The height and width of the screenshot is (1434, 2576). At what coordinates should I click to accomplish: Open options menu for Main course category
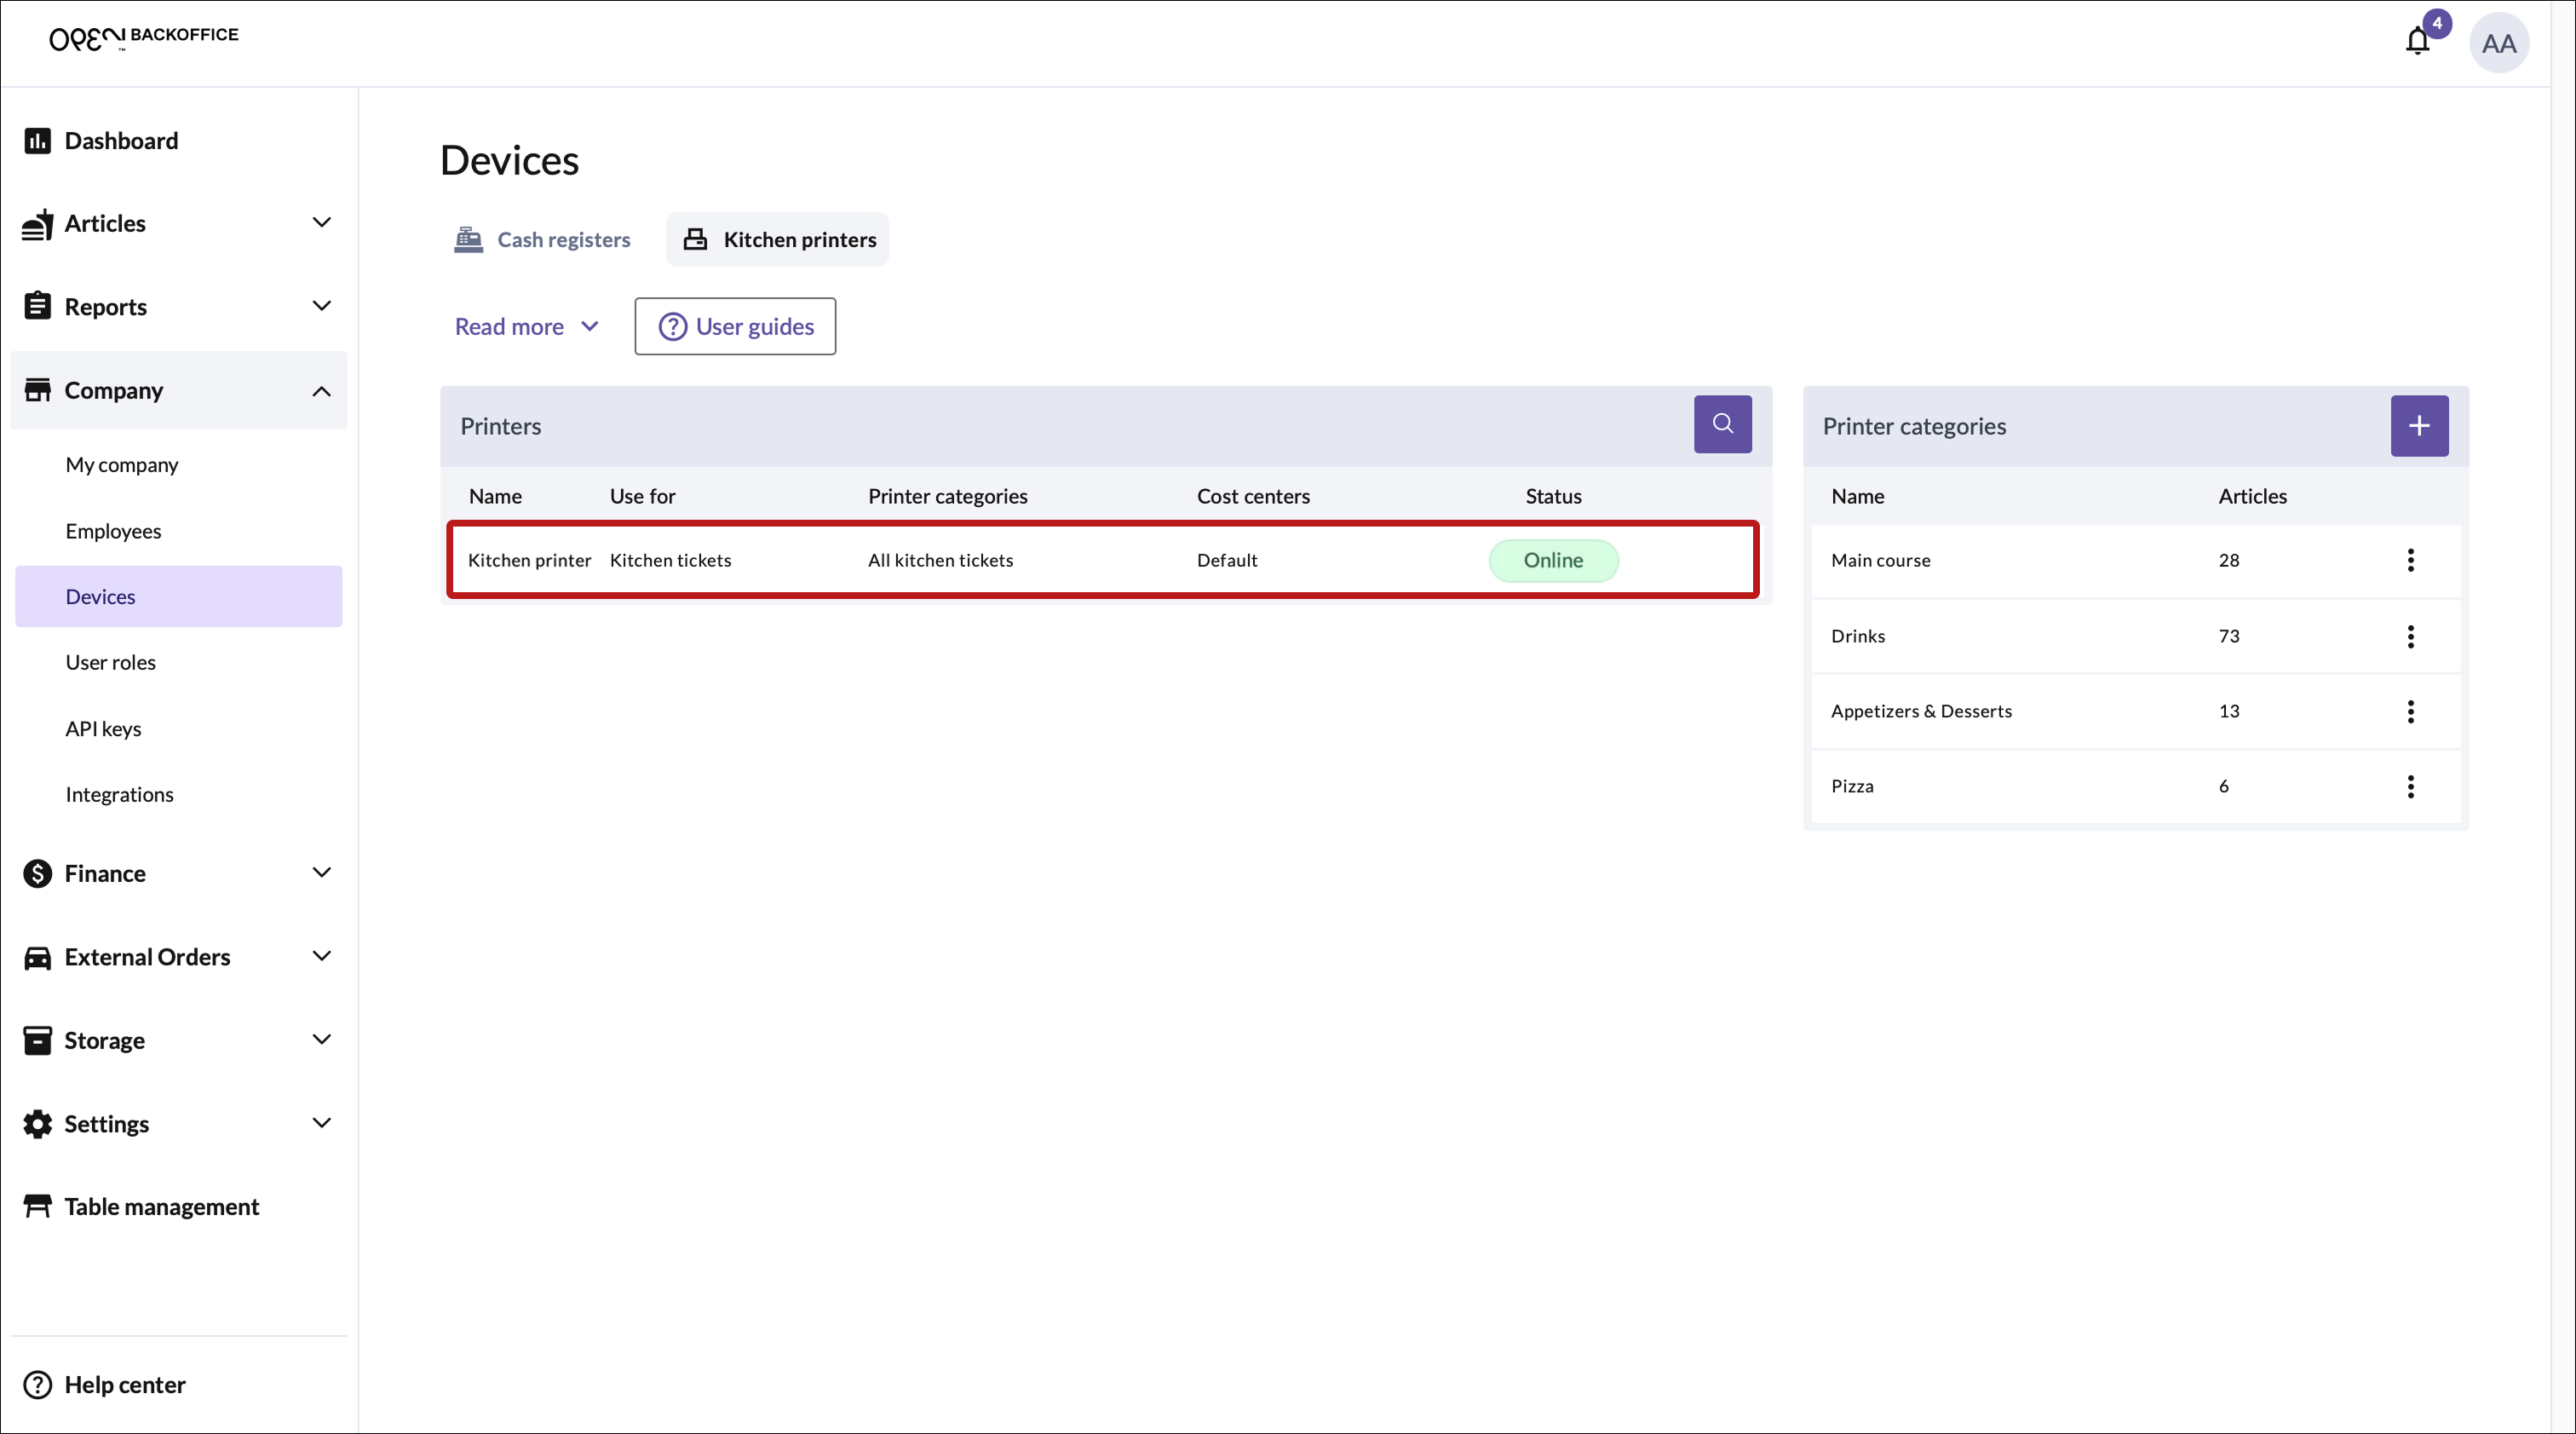pyautogui.click(x=2410, y=560)
